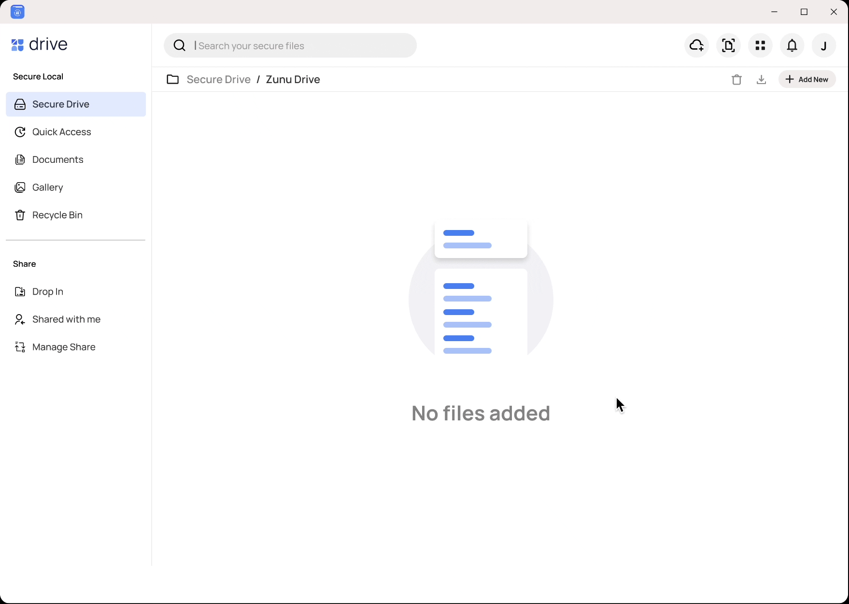Viewport: 849px width, 604px height.
Task: Click the cloud add icon in header
Action: pos(696,45)
